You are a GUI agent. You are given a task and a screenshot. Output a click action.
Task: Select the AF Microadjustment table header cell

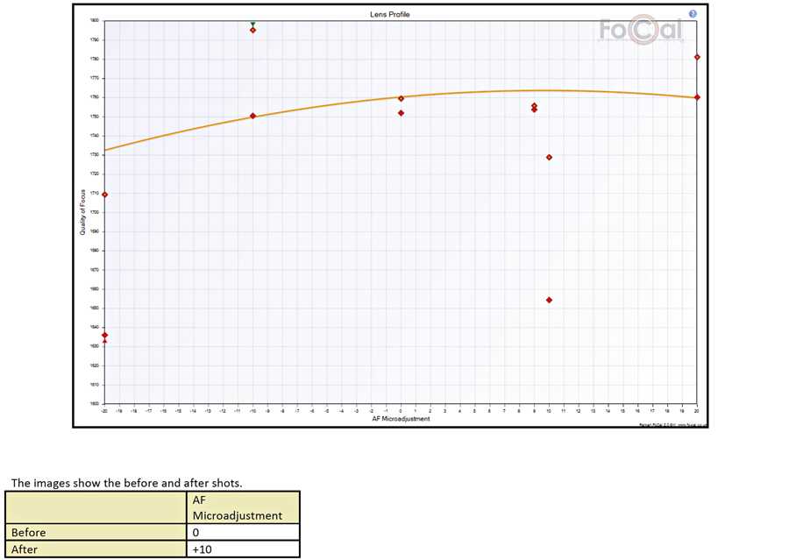[x=244, y=507]
